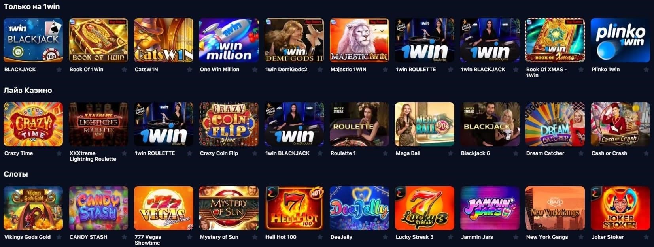Star the Jammin Jars slot
Screen dimensions: 654x247
(x=516, y=237)
